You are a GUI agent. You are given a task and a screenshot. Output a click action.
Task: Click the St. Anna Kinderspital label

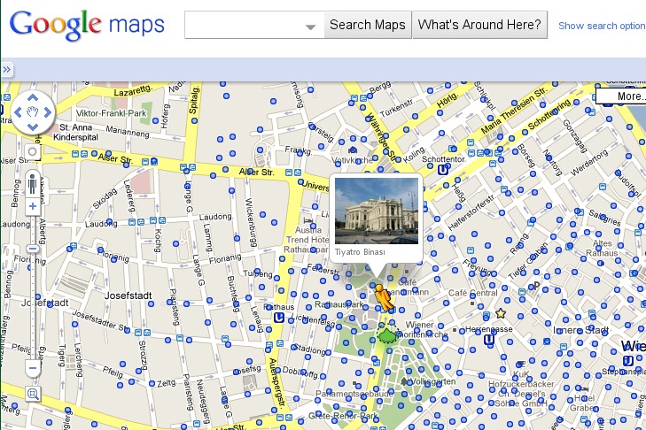click(x=76, y=132)
